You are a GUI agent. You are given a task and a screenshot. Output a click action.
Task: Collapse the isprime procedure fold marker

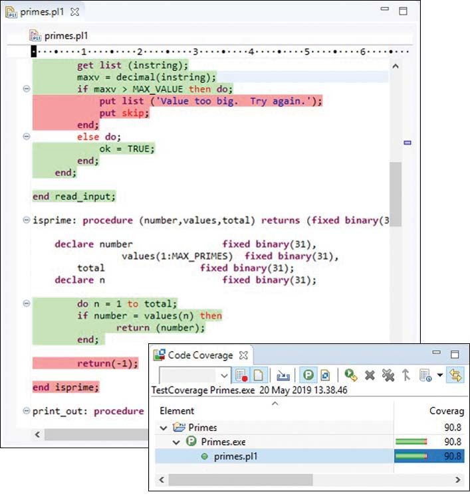pyautogui.click(x=27, y=220)
